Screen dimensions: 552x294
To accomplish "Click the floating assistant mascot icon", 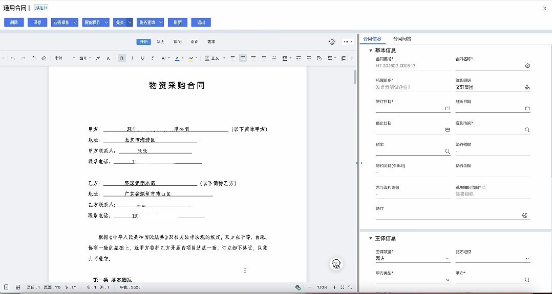I will pos(336,264).
